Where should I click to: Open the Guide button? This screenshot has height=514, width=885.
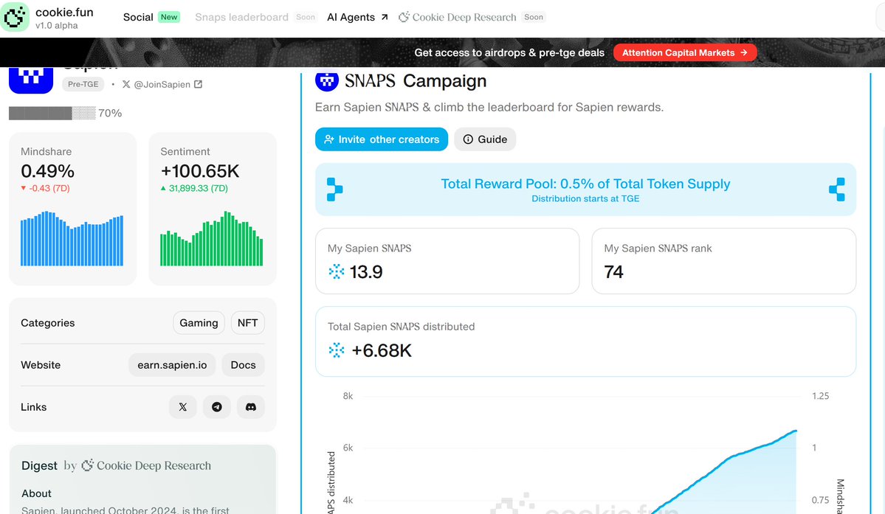click(x=485, y=139)
